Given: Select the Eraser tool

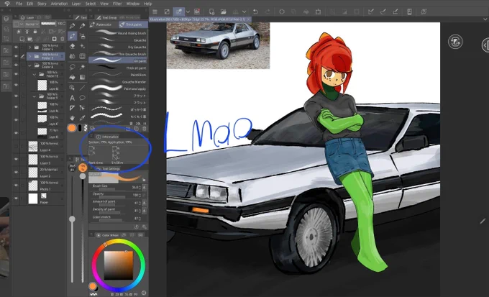Looking at the screenshot, I should tap(73, 47).
